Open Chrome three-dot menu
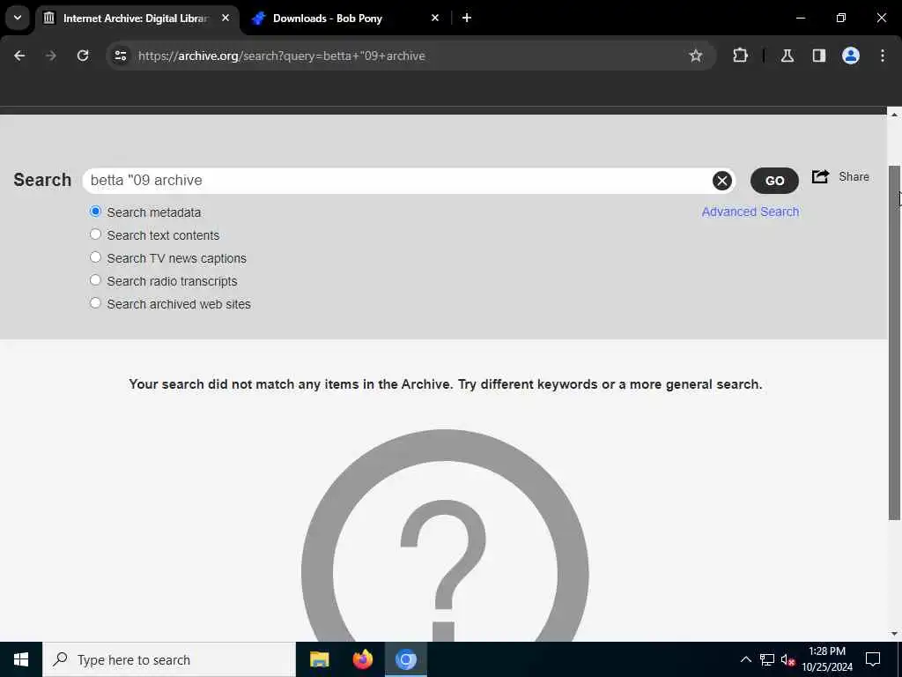902x677 pixels. click(883, 56)
